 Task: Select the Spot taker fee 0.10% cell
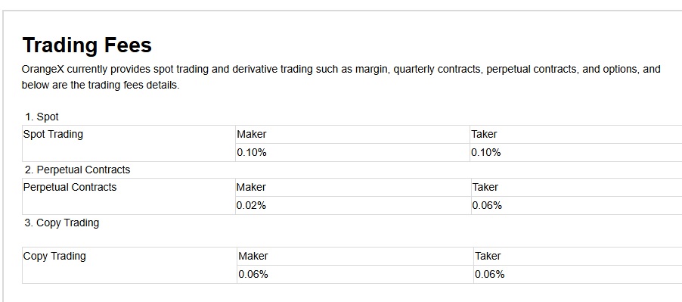coord(576,153)
